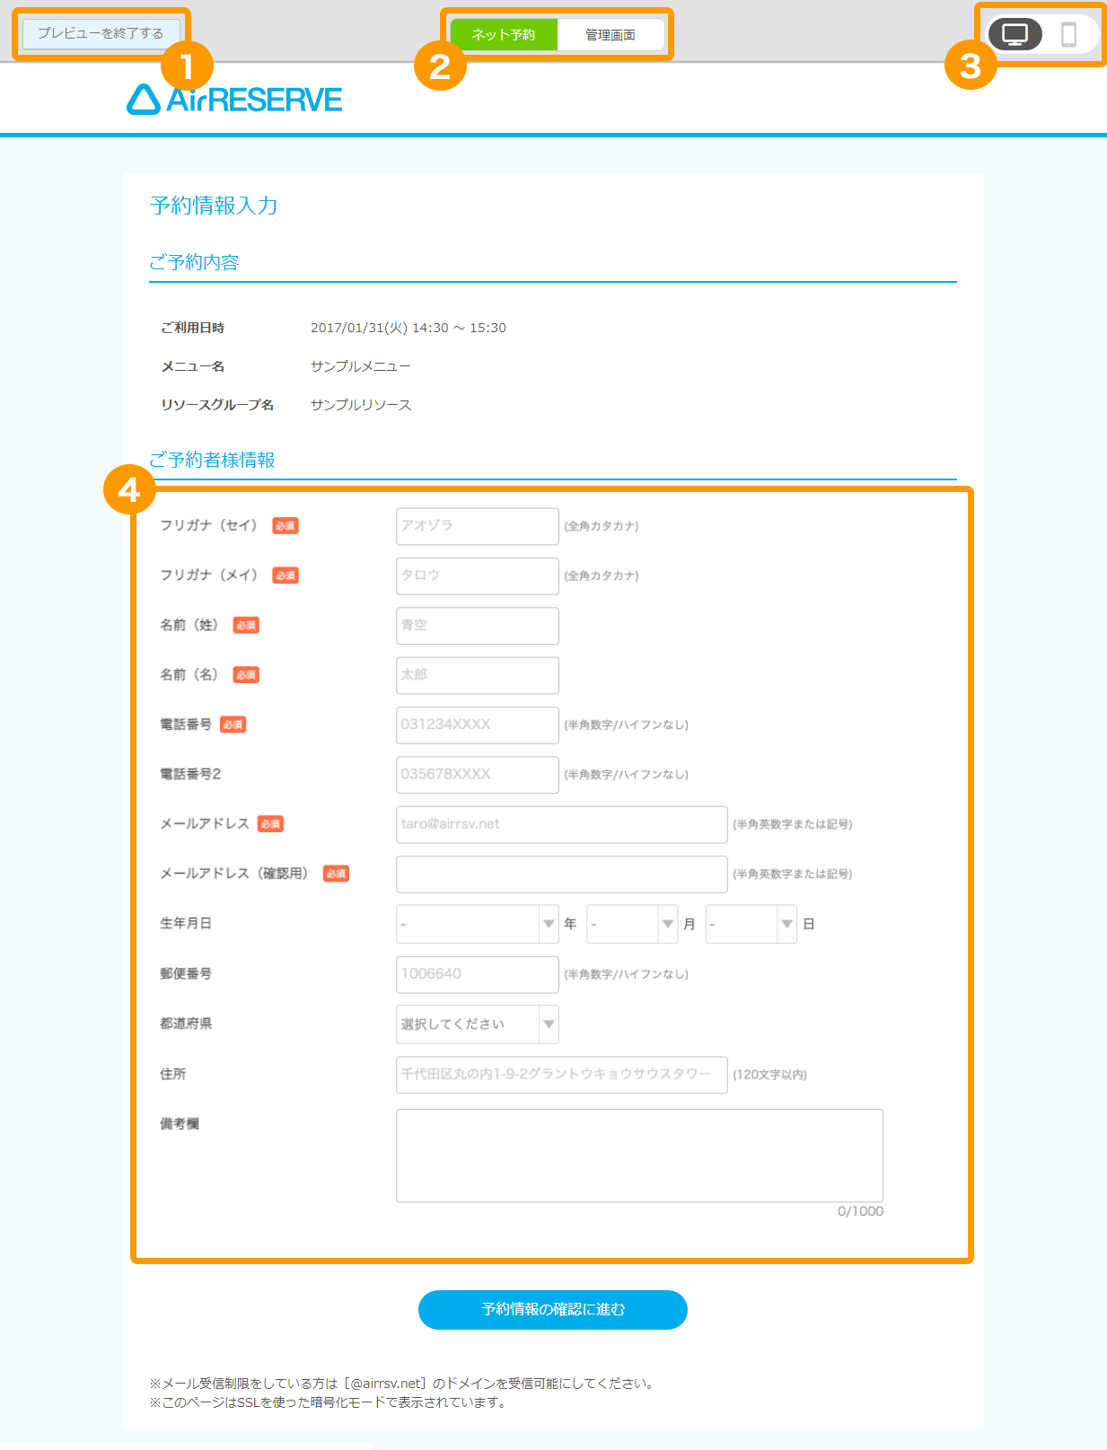This screenshot has height=1450, width=1107.
Task: Click the メニュー名 label
Action: point(192,366)
